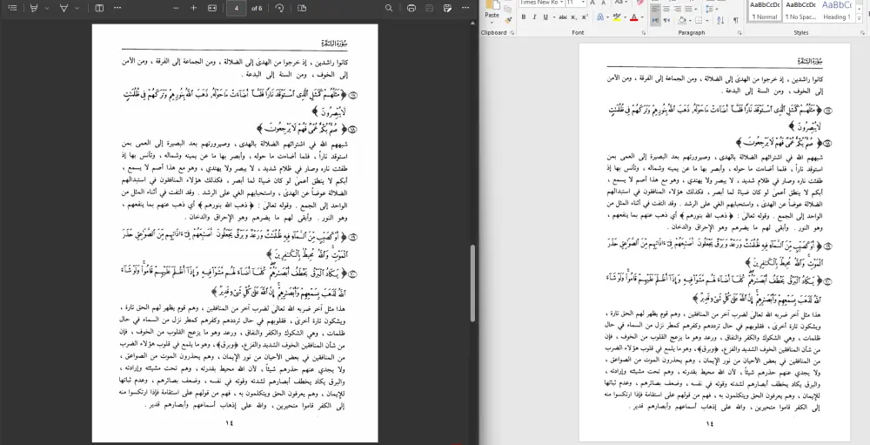Toggle Italic formatting in Word

tap(534, 17)
